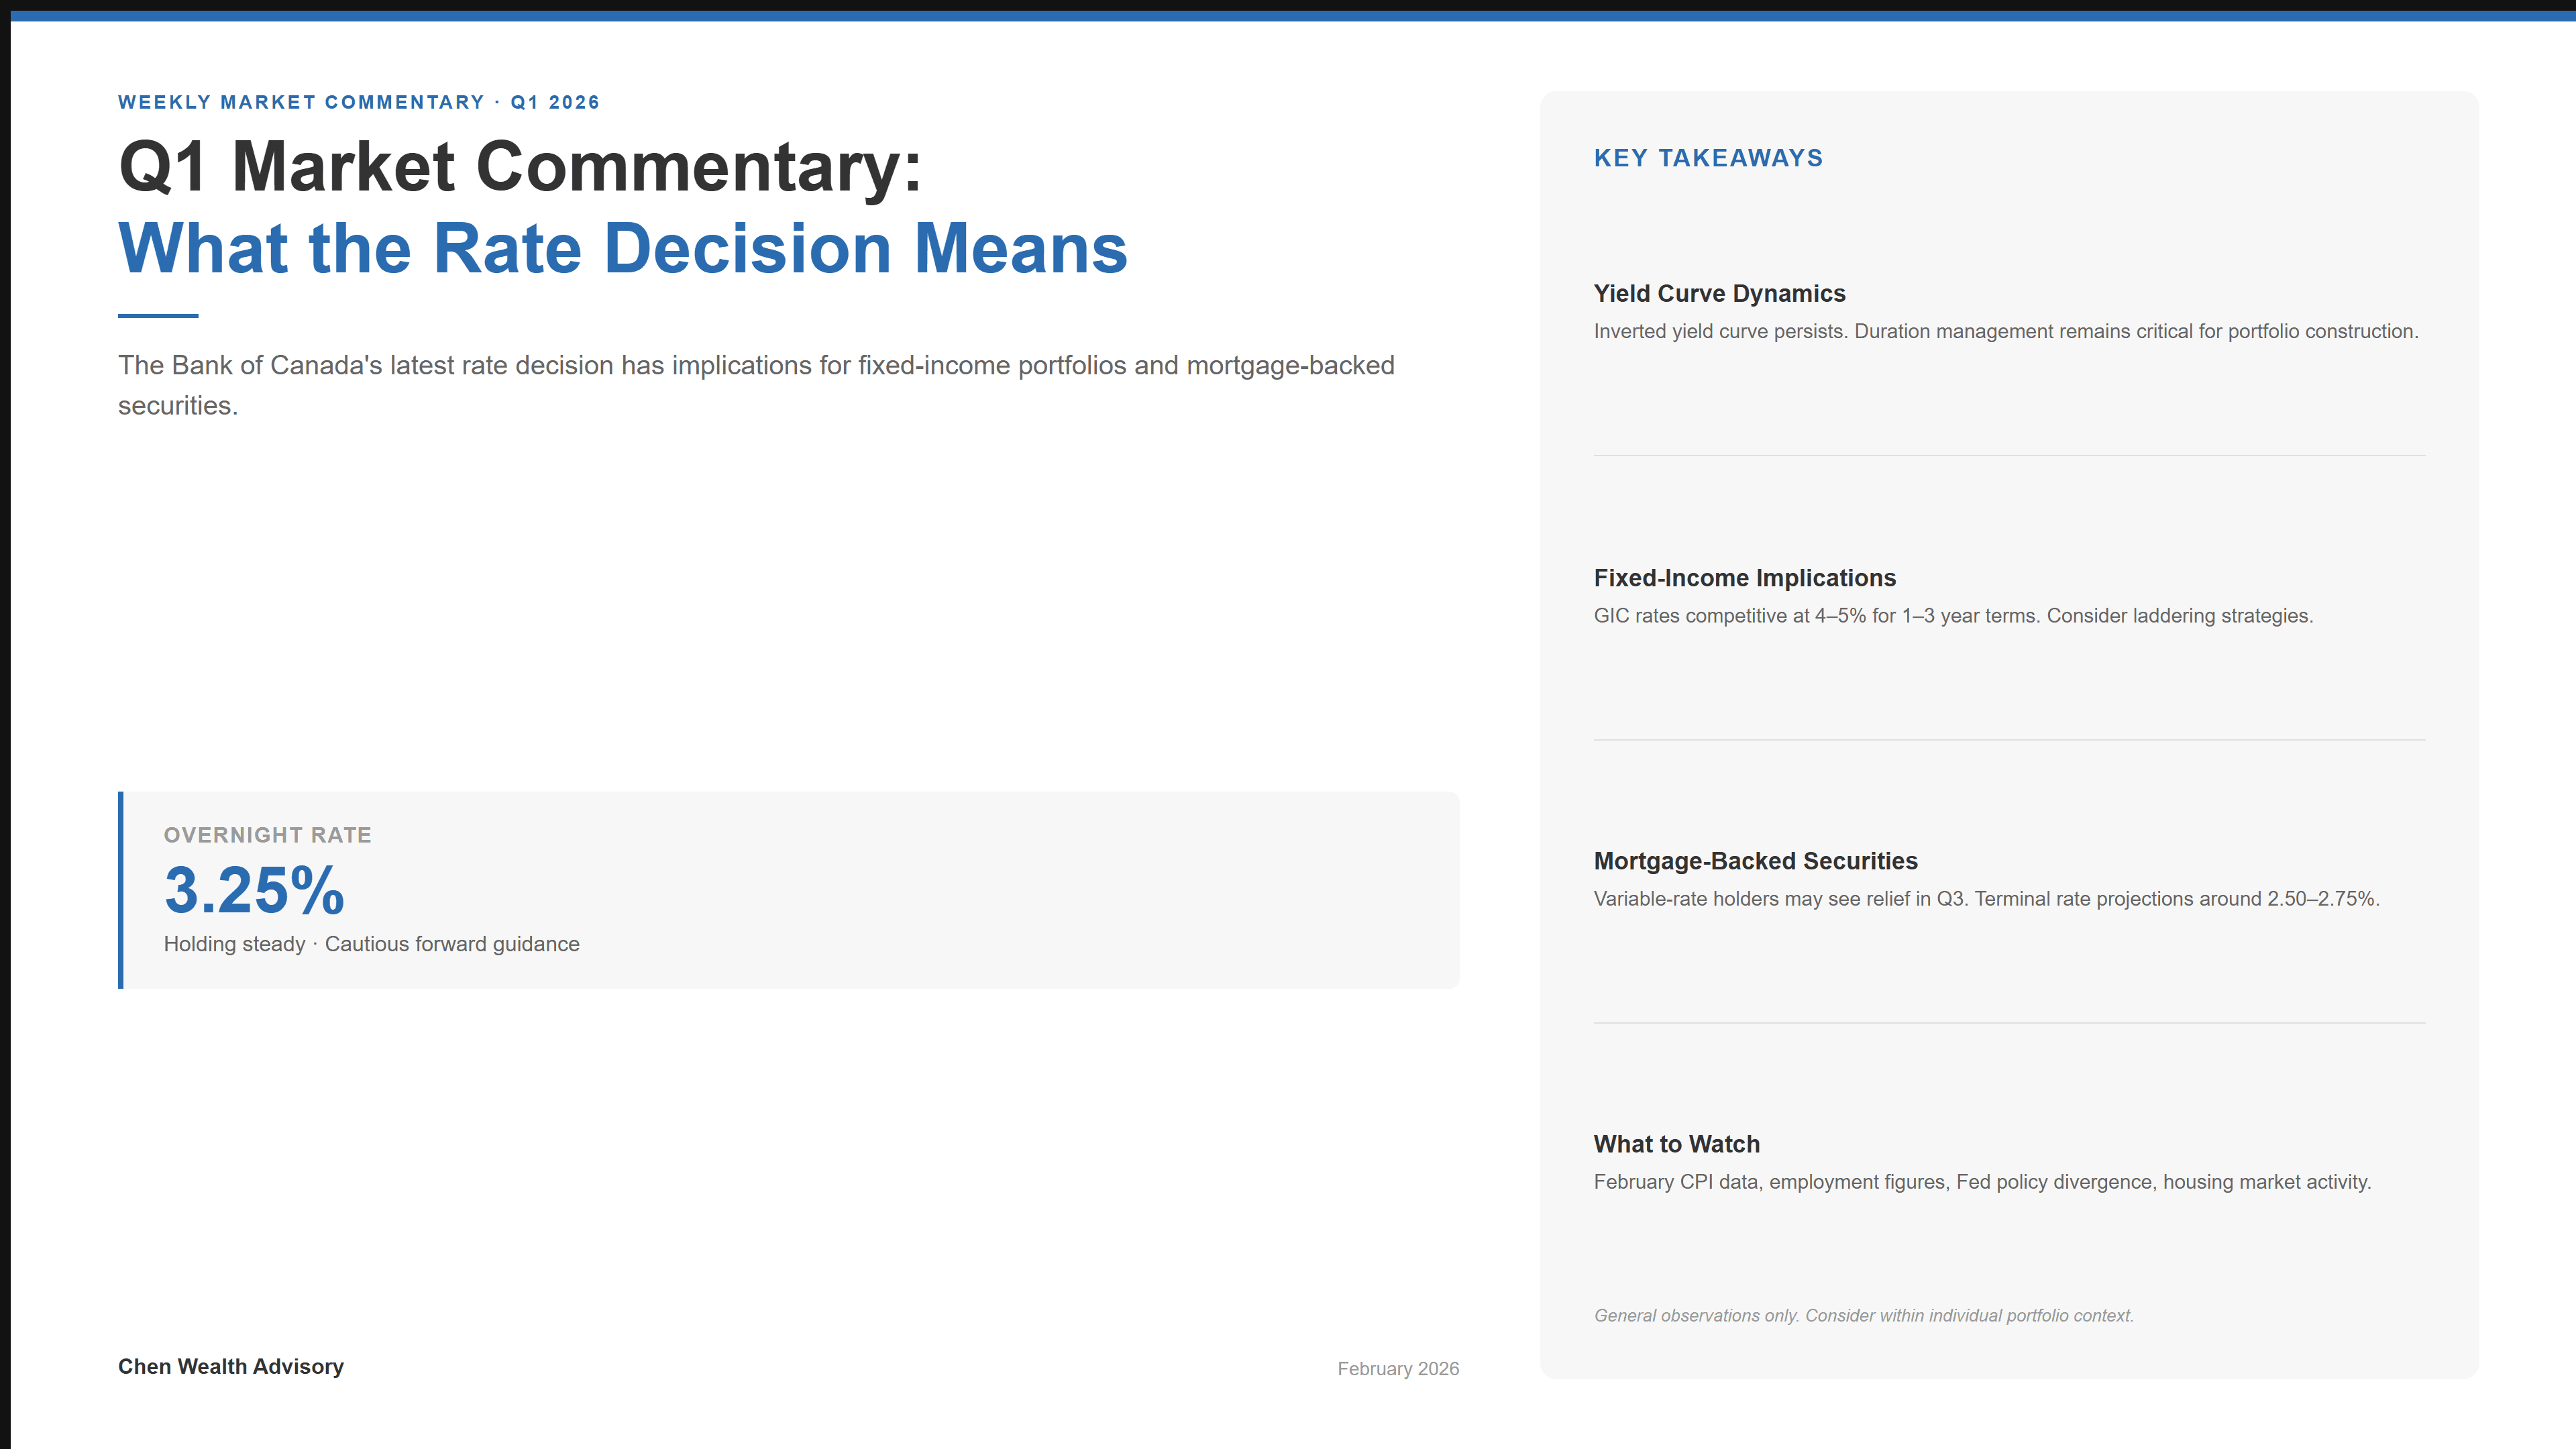2576x1449 pixels.
Task: Select the Yield Curve Dynamics heading
Action: (x=1720, y=294)
